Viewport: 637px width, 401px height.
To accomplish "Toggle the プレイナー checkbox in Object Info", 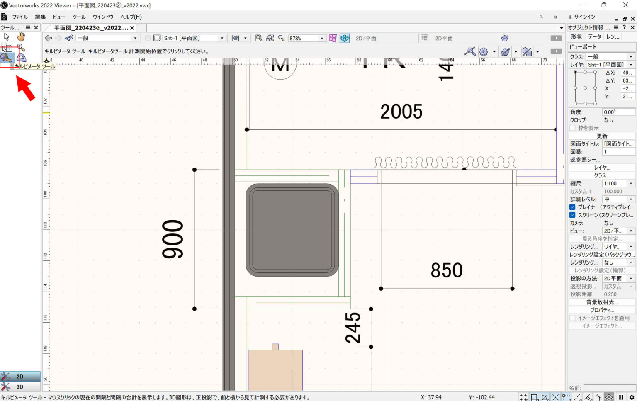I will [x=572, y=207].
